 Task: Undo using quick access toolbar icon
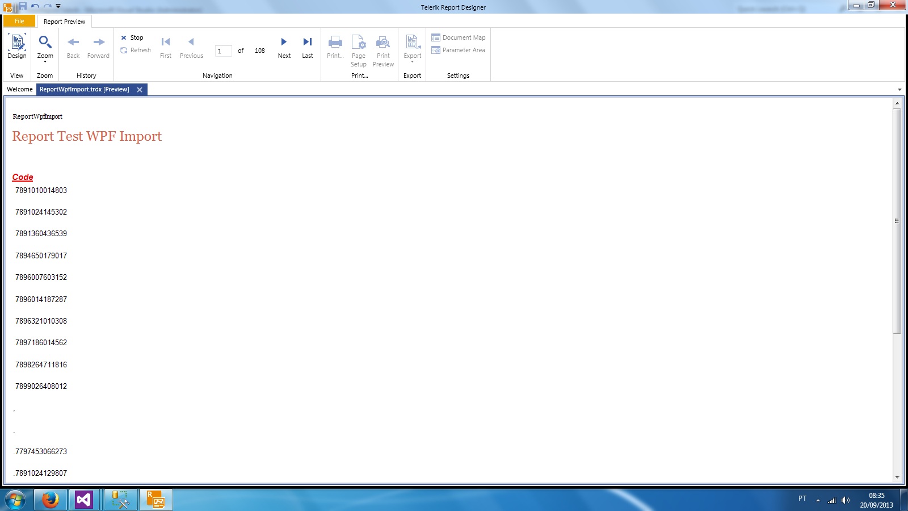coord(35,6)
